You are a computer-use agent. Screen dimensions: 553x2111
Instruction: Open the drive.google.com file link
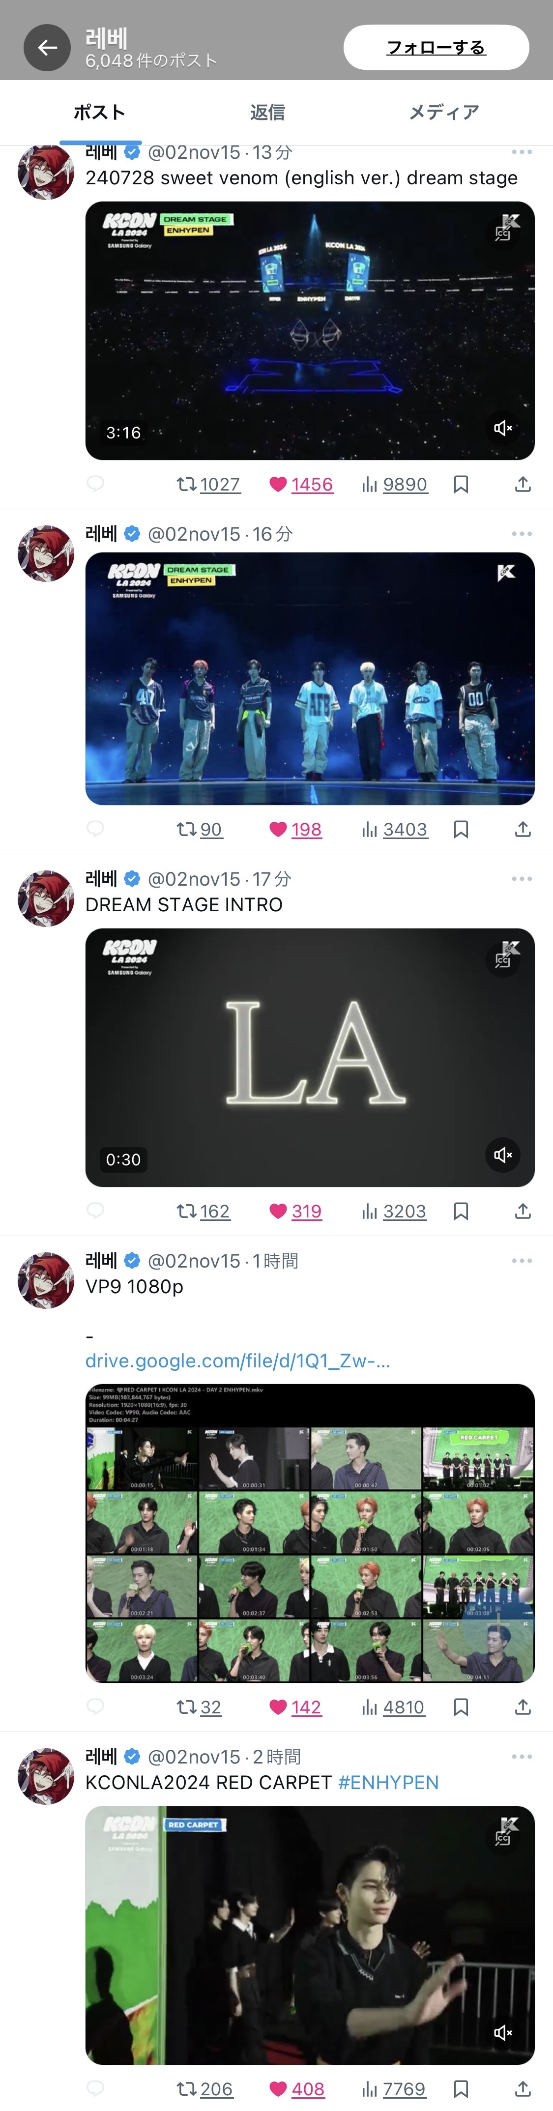click(237, 1360)
